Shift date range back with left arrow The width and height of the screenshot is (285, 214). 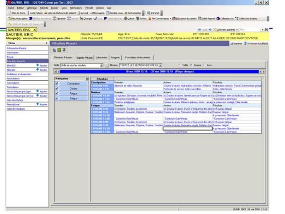coord(55,72)
